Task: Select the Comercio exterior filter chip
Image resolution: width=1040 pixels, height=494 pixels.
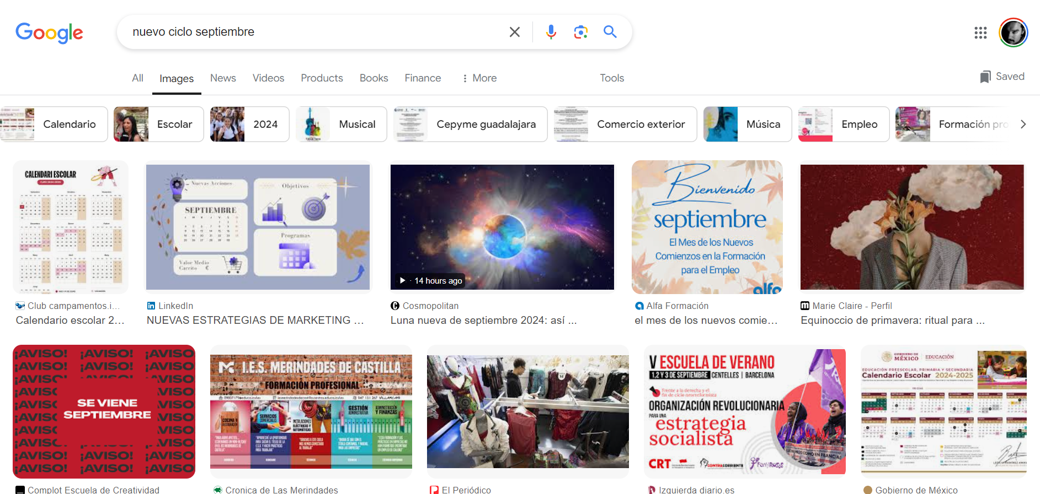Action: [x=625, y=124]
